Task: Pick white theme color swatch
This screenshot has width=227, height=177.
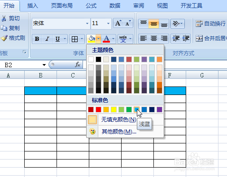Action: (91, 59)
